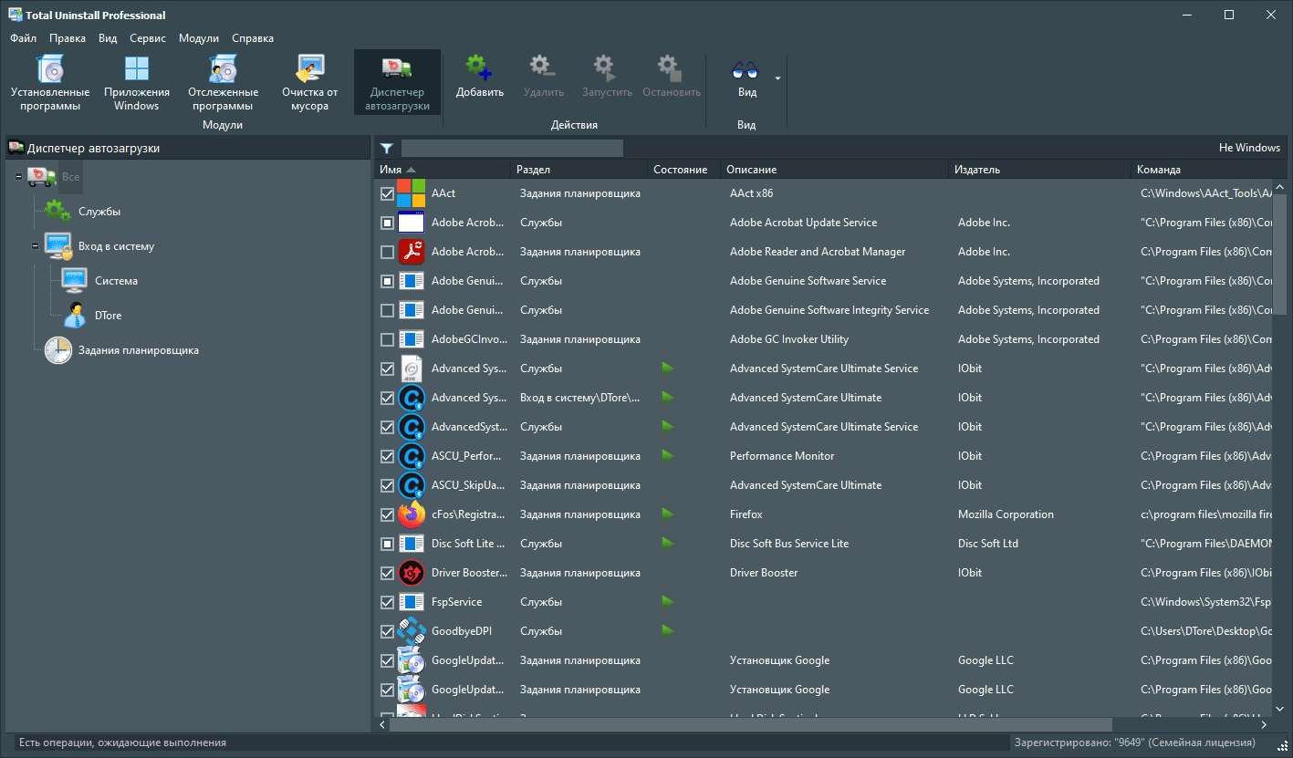
Task: Enable the AdobeGCInvoker checkbox
Action: point(387,339)
